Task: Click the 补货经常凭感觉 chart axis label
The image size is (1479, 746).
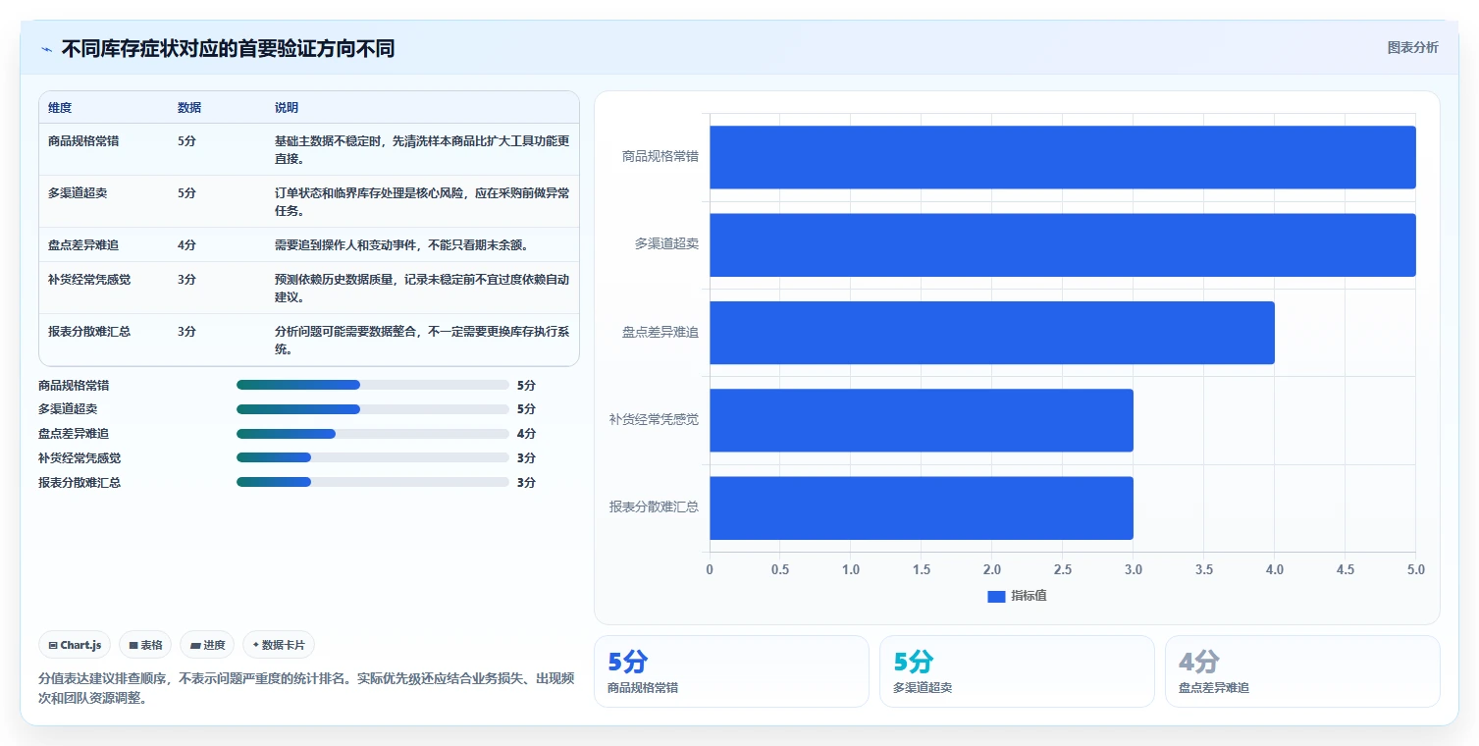Action: [x=654, y=420]
